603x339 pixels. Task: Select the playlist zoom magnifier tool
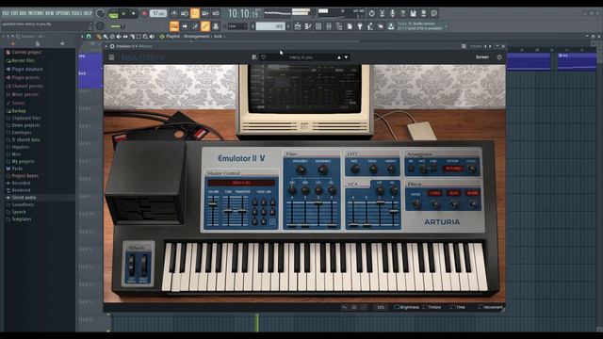tap(145, 37)
